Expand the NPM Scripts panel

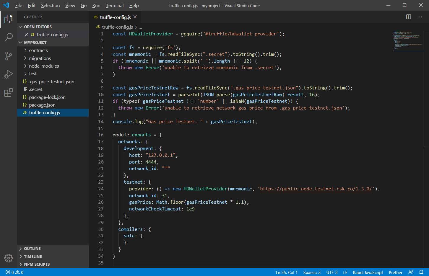(53, 264)
